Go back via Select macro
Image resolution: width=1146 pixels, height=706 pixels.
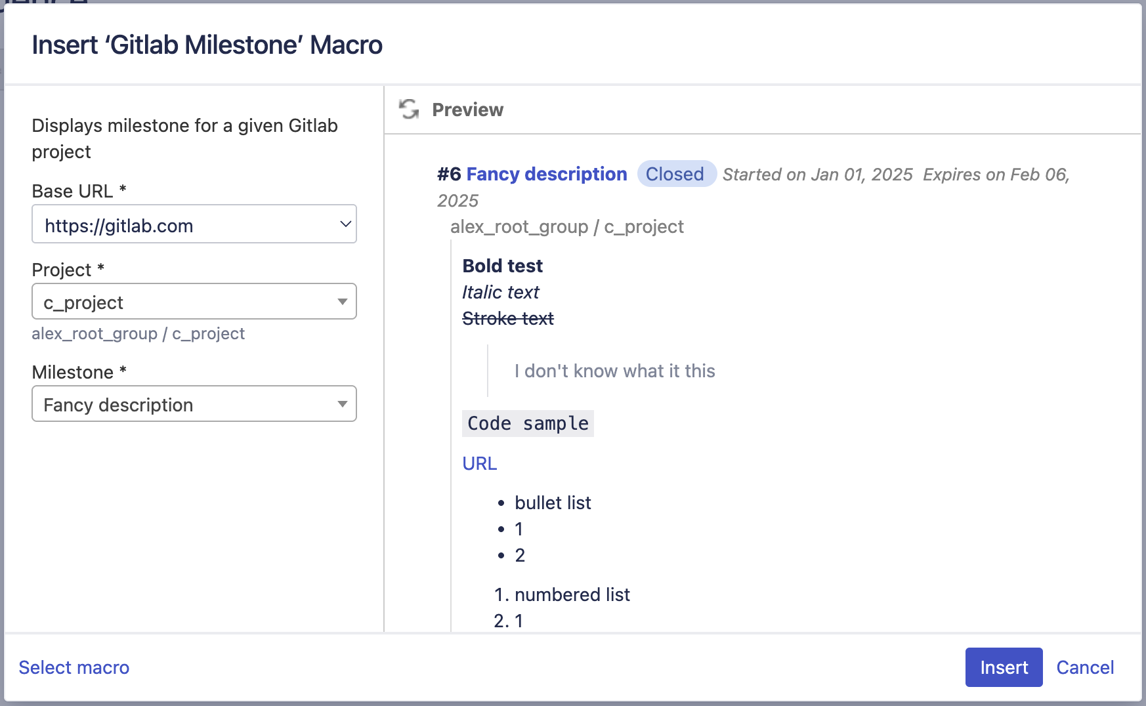click(x=74, y=667)
